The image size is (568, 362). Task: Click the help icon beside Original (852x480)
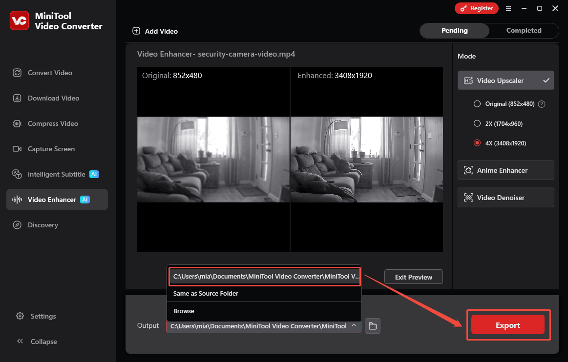click(x=542, y=104)
